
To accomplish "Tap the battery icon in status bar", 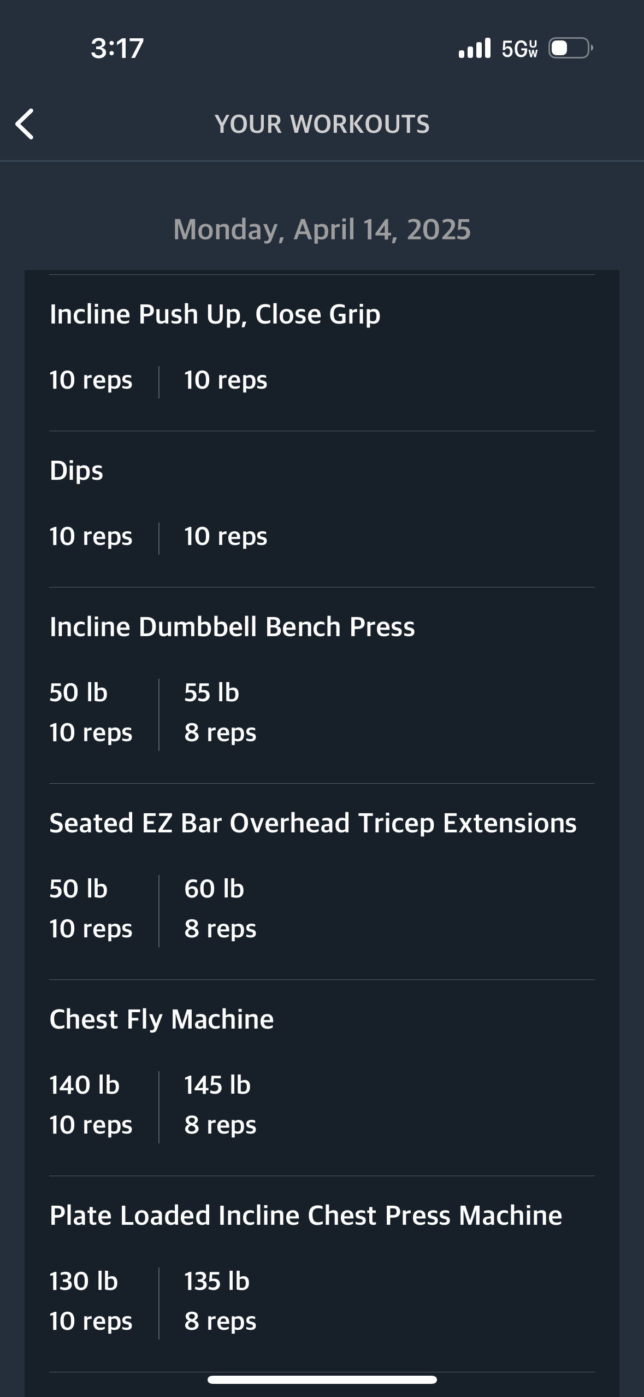I will 571,48.
